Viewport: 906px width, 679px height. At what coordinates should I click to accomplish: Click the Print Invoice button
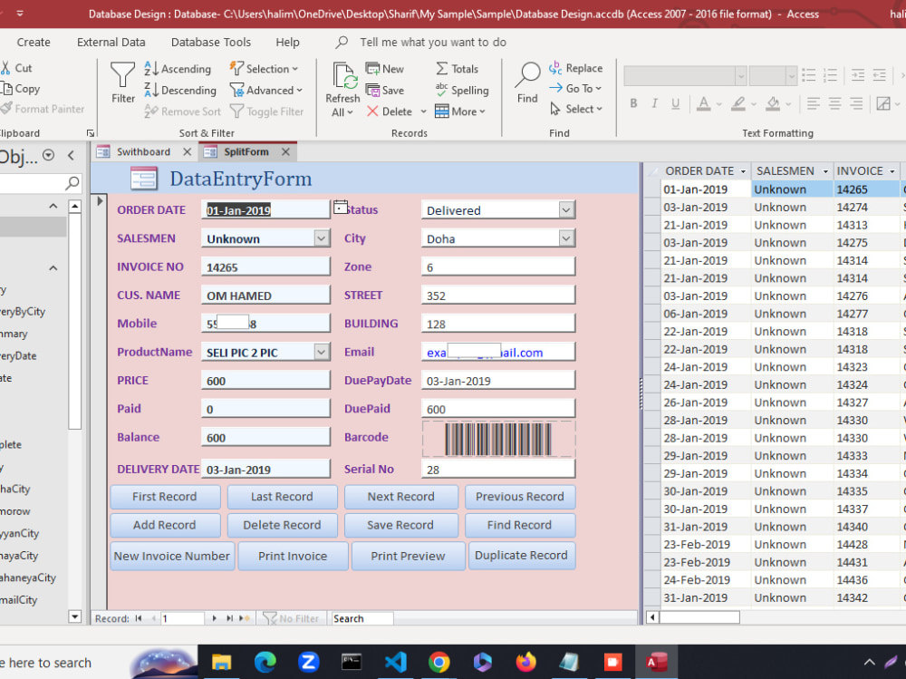pos(293,556)
